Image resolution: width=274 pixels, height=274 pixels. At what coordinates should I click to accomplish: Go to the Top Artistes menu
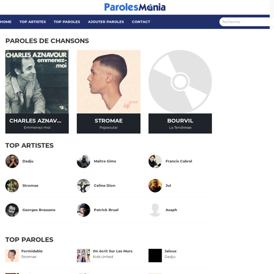(33, 22)
